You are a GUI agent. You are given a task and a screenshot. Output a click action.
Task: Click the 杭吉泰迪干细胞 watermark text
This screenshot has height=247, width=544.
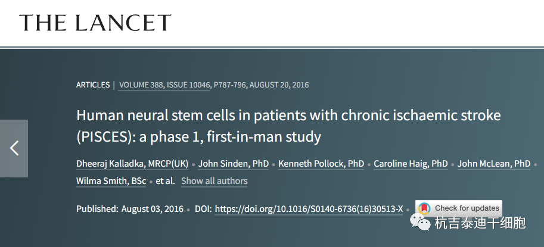coord(480,223)
